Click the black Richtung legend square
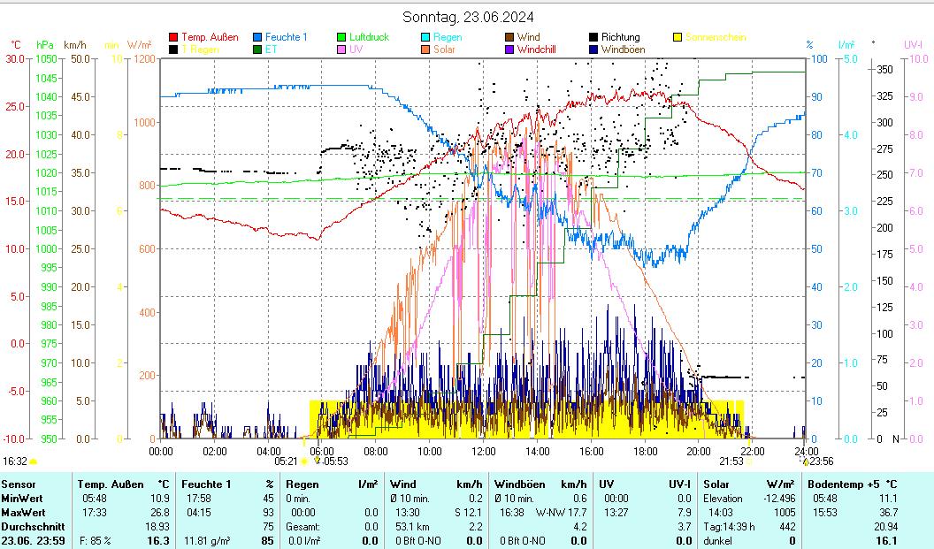 (593, 37)
